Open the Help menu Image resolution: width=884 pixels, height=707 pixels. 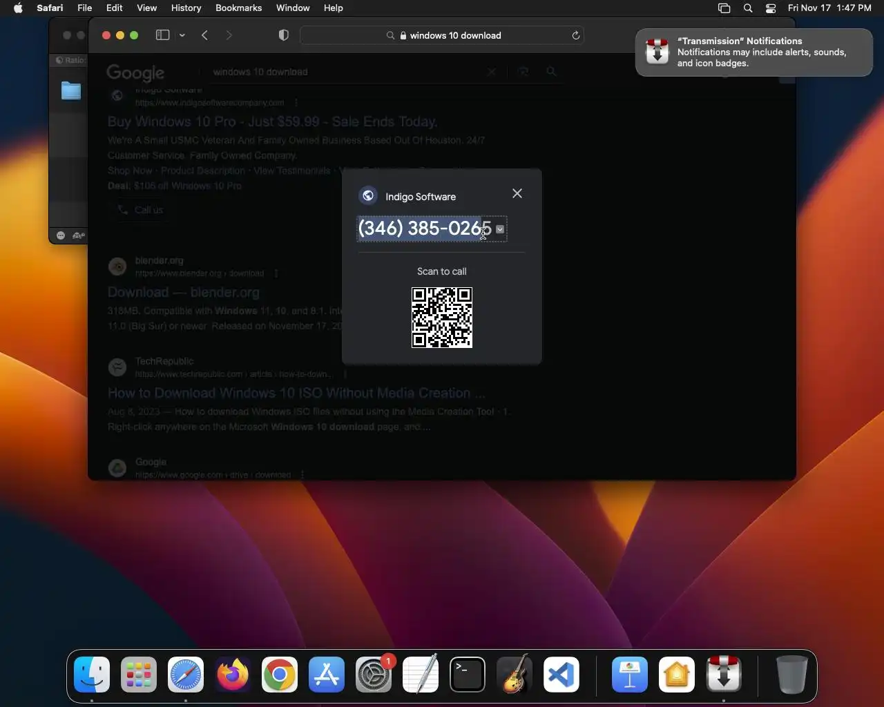tap(334, 8)
